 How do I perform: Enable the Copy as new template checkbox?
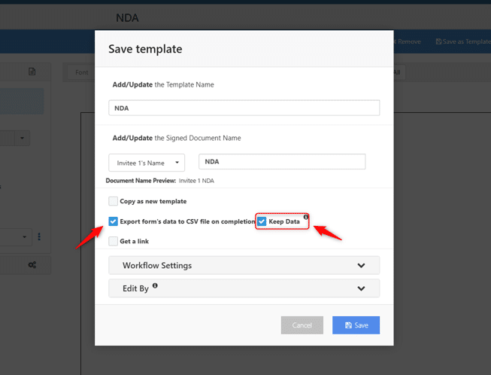pyautogui.click(x=114, y=201)
